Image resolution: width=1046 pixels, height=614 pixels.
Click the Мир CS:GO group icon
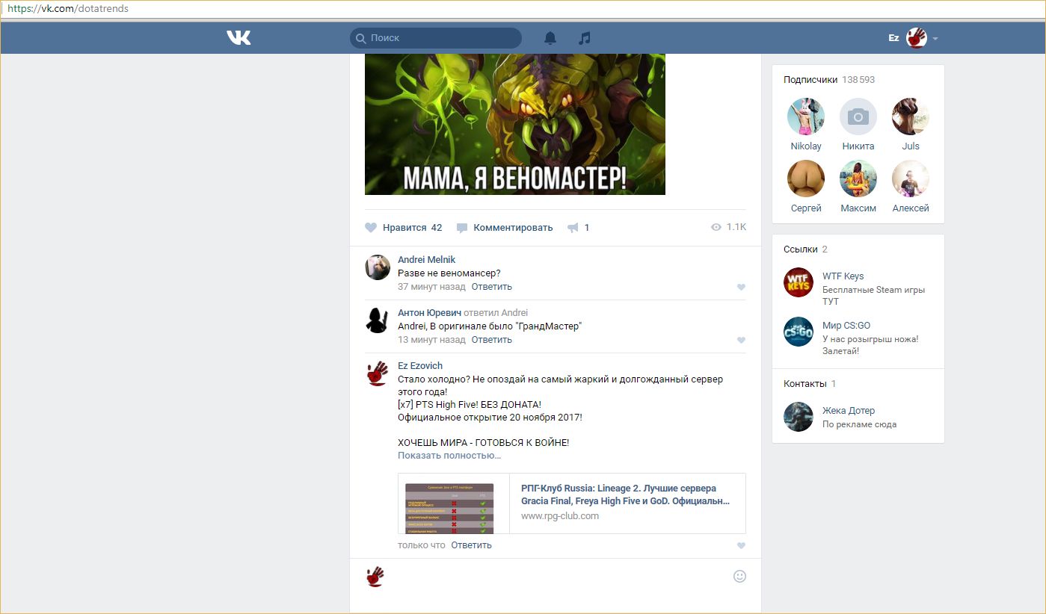[x=798, y=332]
